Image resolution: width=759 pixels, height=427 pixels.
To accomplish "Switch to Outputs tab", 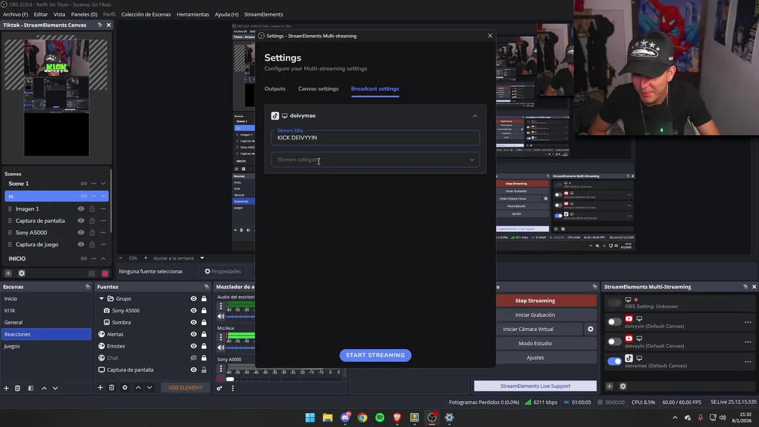I will (275, 89).
